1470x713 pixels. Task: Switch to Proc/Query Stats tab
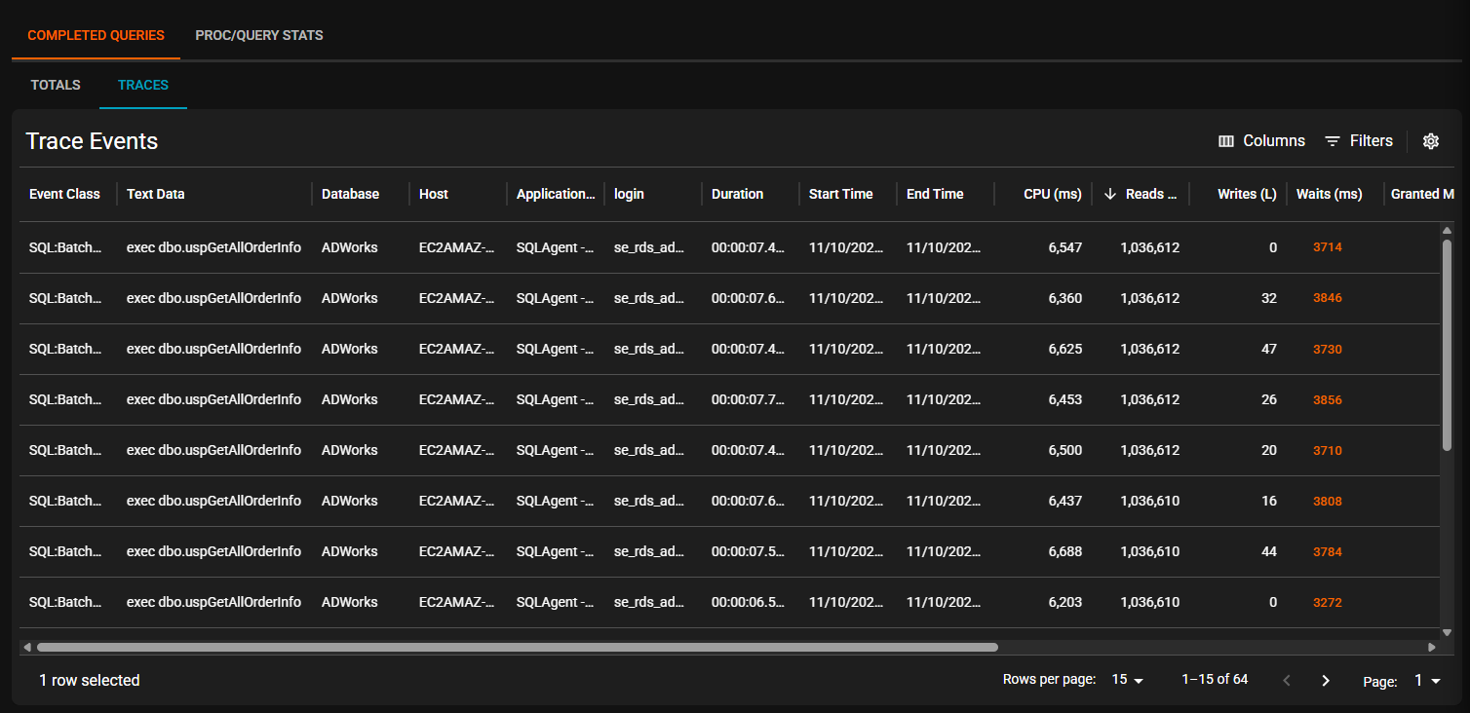point(259,35)
